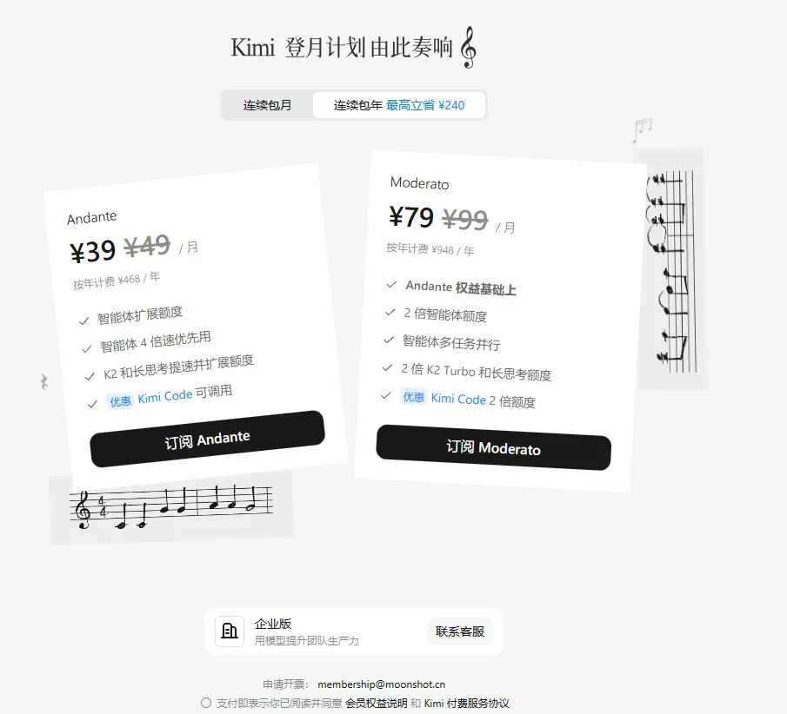Click the checkmark beside 智能体扩展额度

83,321
